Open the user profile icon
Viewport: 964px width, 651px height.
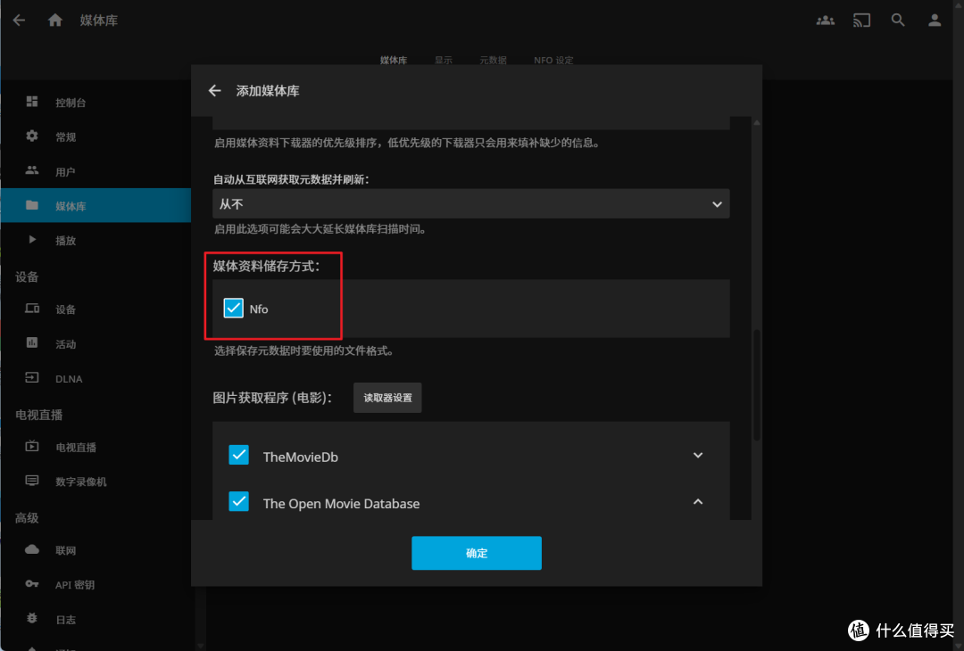935,21
